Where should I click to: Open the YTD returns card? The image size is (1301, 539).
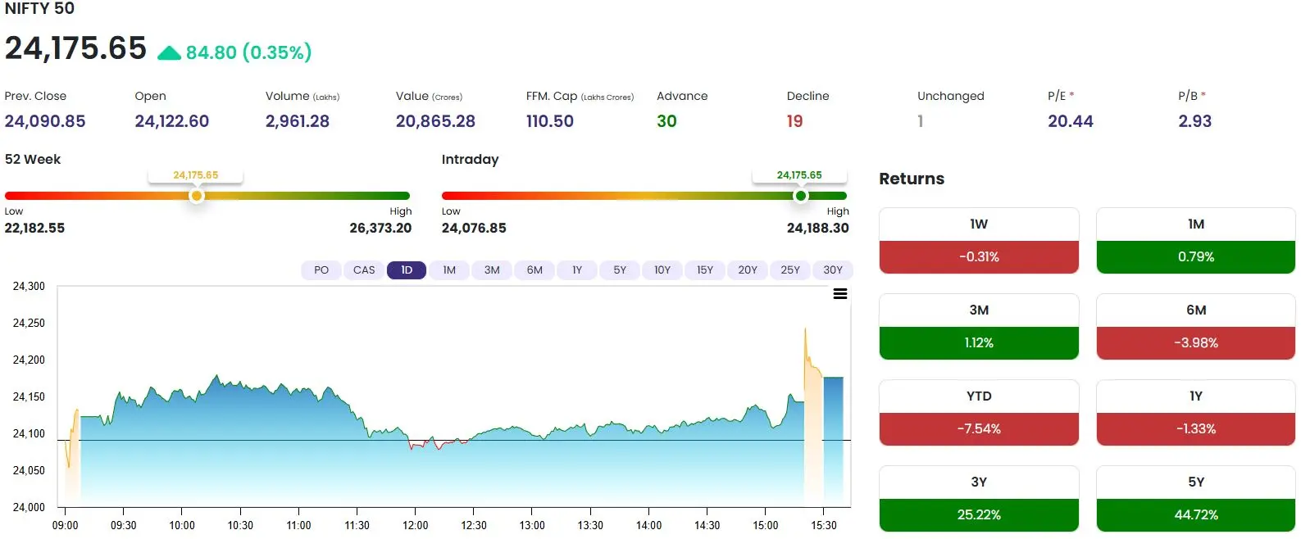pos(979,413)
